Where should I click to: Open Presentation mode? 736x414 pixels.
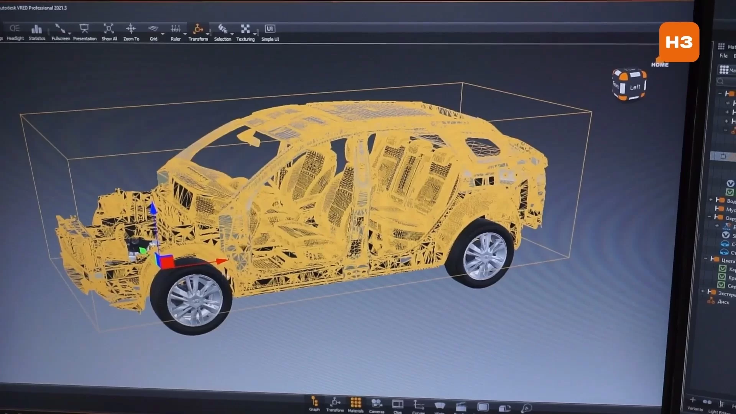pos(84,29)
